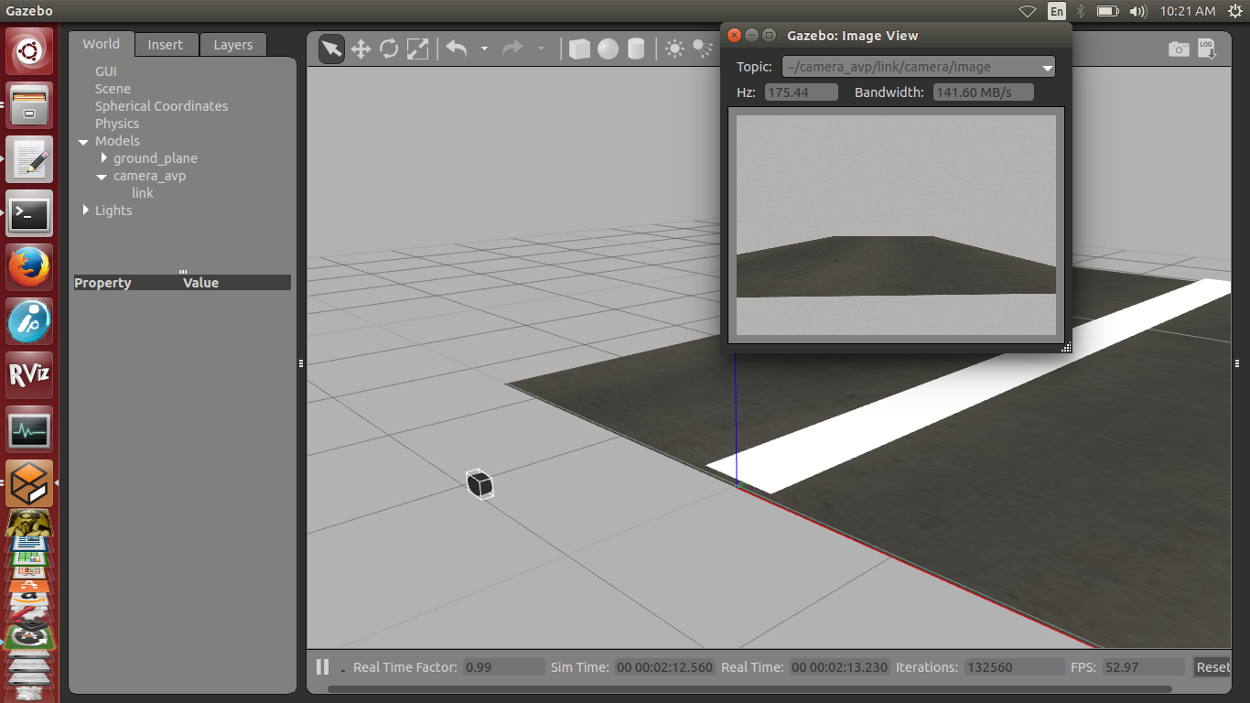
Task: Select the translate mode tool
Action: pyautogui.click(x=361, y=49)
